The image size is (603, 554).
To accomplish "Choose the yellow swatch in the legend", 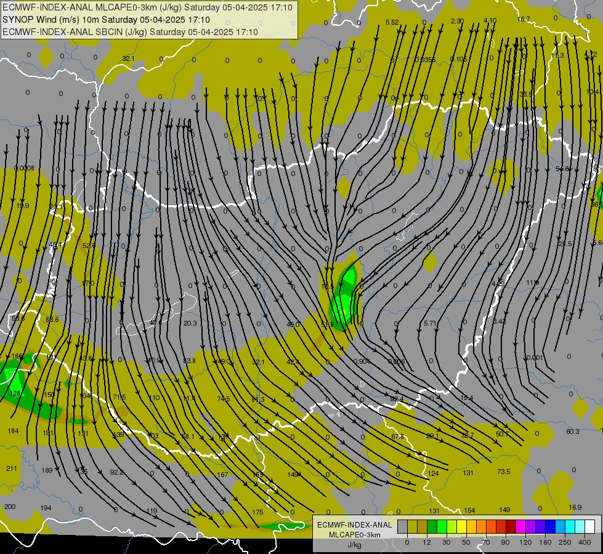I will coord(461,526).
